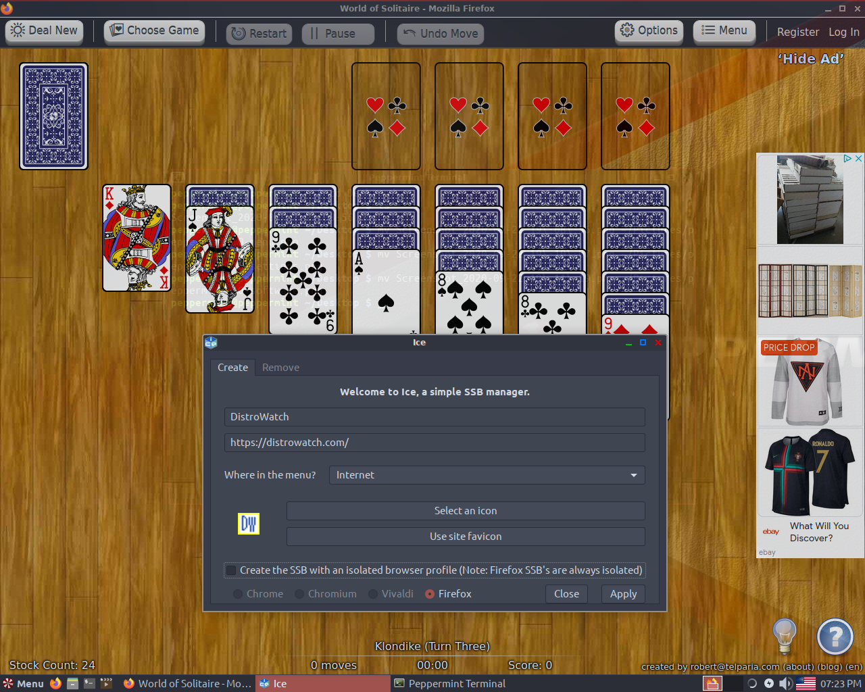Click the Firefox logo in browser title bar
865x692 pixels.
[7, 8]
